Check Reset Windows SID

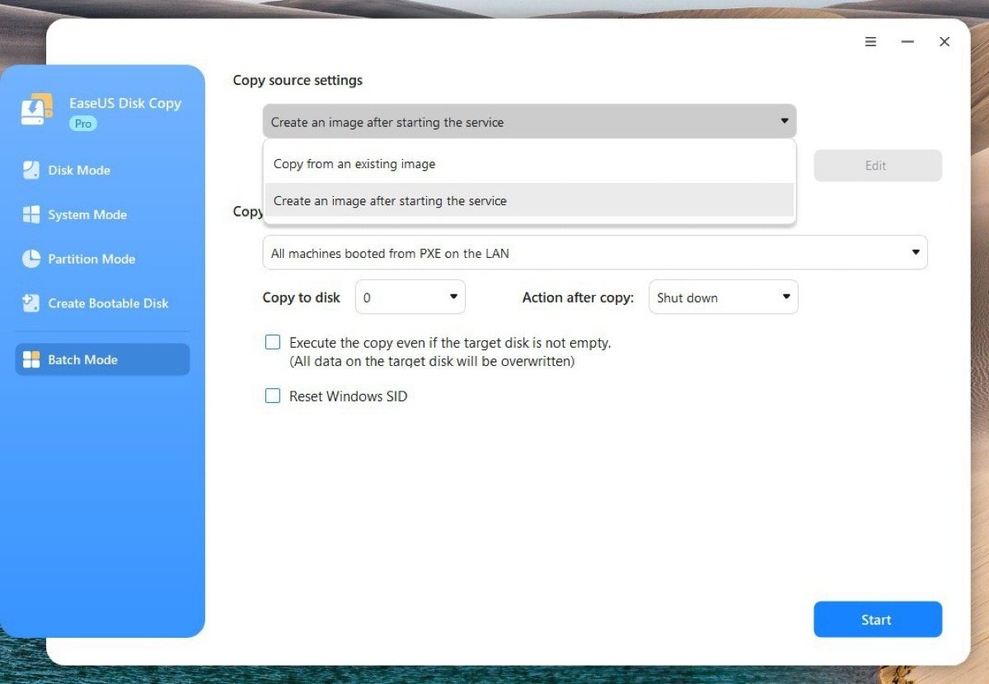point(273,396)
